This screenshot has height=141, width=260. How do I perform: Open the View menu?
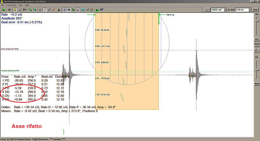pyautogui.click(x=21, y=5)
